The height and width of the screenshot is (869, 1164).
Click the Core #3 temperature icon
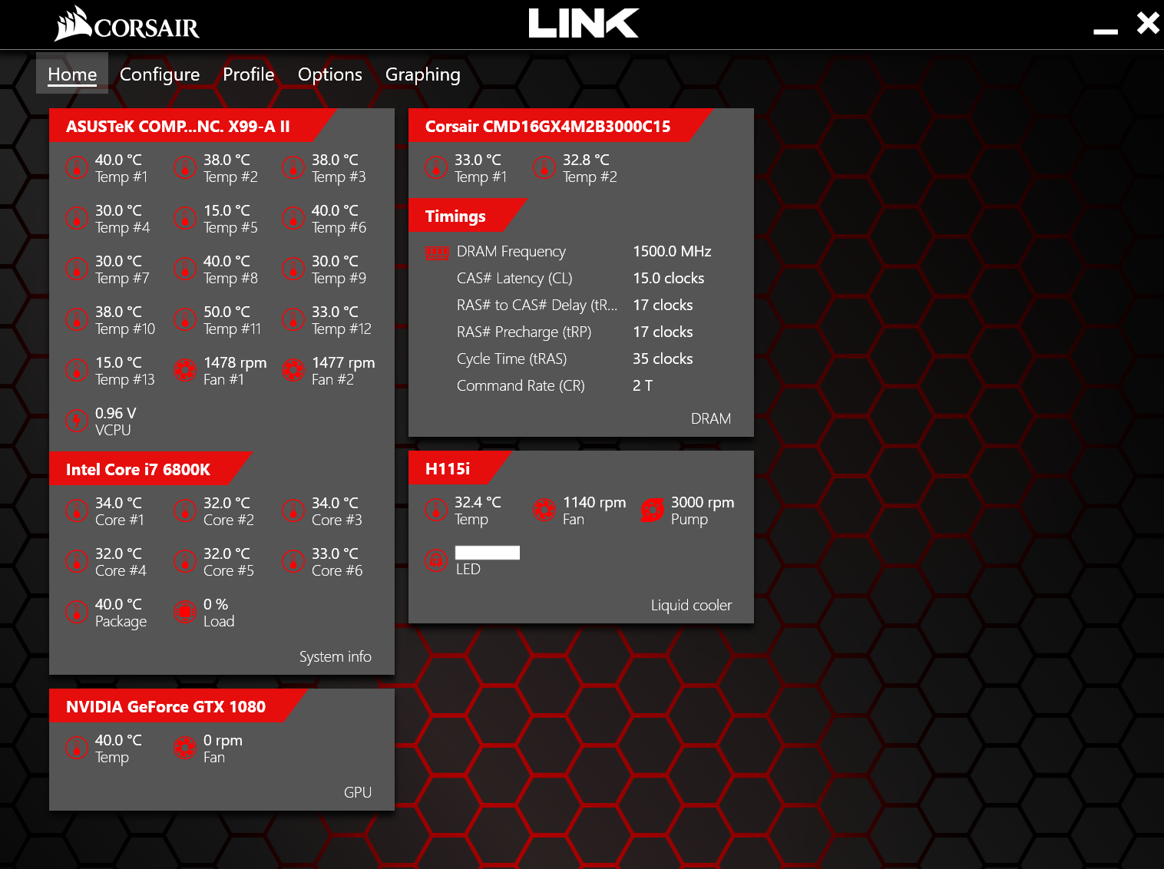click(x=293, y=511)
